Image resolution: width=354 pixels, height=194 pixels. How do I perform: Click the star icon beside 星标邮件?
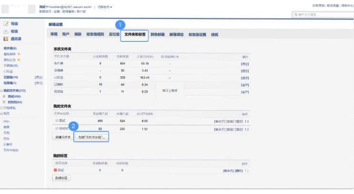click(x=19, y=54)
